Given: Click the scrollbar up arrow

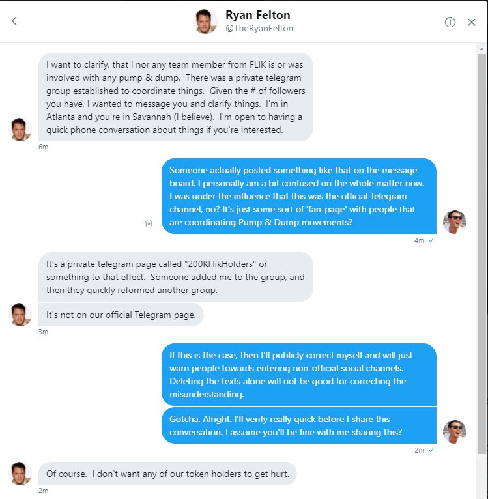Looking at the screenshot, I should click(x=481, y=49).
